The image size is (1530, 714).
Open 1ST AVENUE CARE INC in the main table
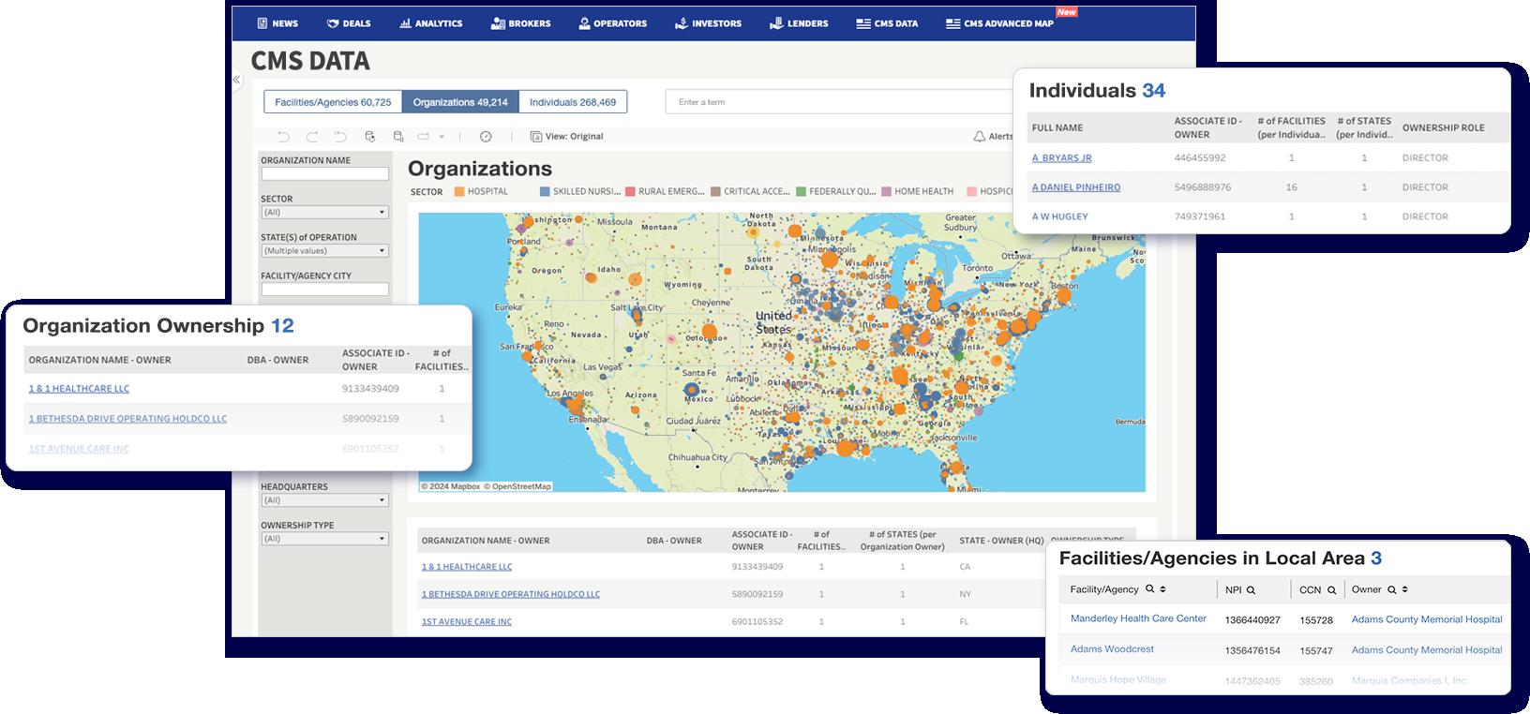point(467,621)
